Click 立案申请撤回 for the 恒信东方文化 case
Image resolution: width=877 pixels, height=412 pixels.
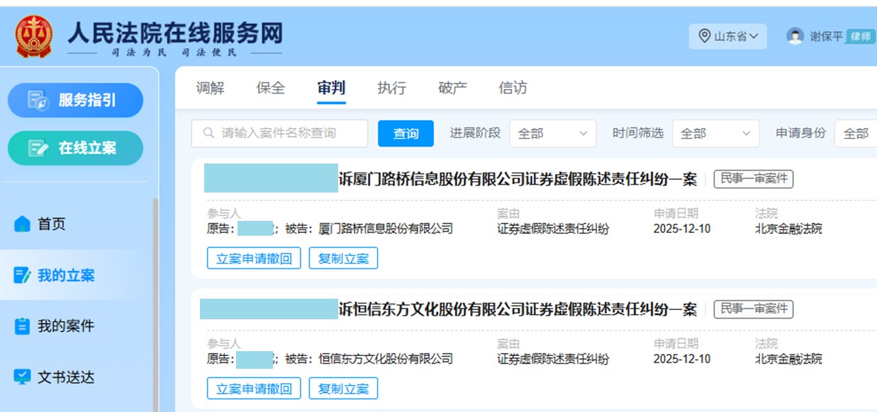(254, 389)
